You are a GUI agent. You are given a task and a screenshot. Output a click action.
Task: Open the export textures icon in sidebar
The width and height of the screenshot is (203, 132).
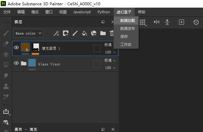(x=6, y=111)
